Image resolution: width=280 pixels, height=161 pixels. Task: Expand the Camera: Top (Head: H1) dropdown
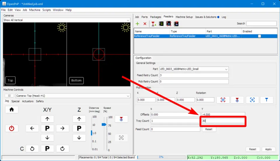128,96
